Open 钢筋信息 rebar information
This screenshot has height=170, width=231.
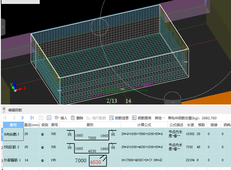(x=119, y=118)
